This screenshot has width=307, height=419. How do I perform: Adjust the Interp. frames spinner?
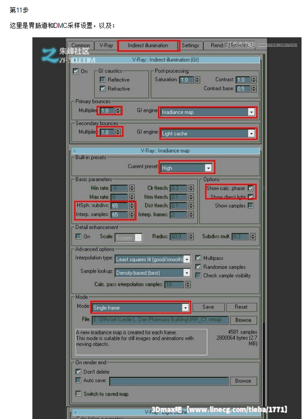(x=191, y=215)
